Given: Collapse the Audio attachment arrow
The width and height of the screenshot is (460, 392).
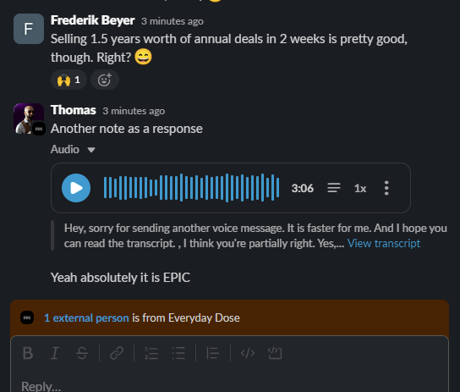Looking at the screenshot, I should (x=91, y=150).
